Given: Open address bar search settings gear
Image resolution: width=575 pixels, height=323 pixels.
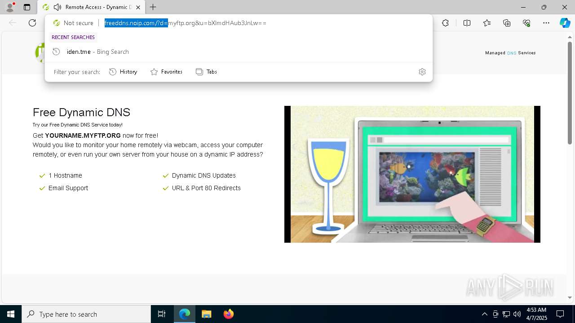Looking at the screenshot, I should [422, 72].
